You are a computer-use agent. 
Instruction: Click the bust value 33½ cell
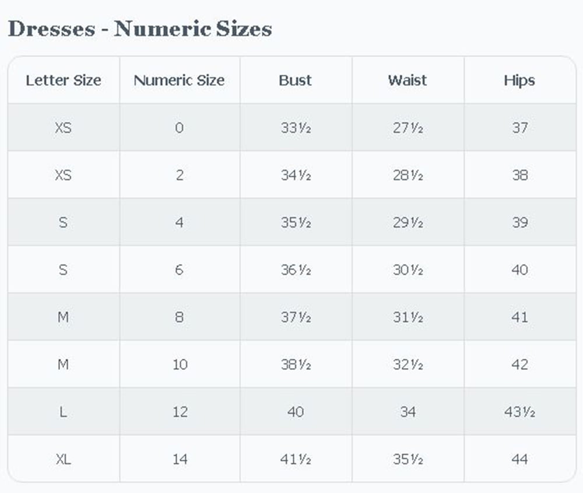[x=296, y=127]
